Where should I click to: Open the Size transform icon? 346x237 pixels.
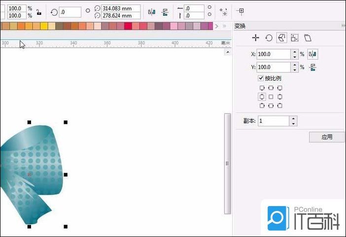pyautogui.click(x=295, y=38)
